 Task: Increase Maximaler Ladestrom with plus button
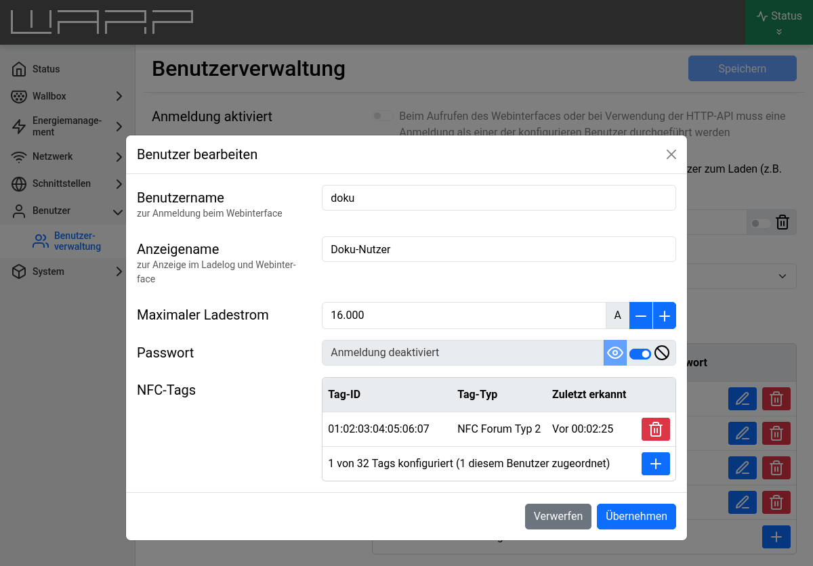[665, 315]
